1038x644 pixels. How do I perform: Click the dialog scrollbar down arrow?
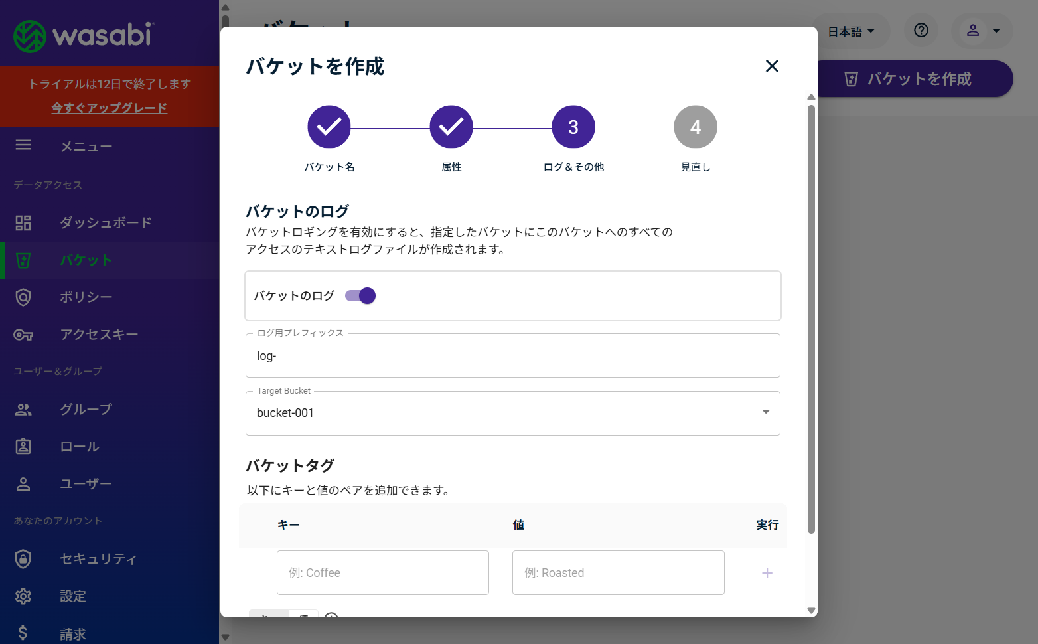point(811,611)
